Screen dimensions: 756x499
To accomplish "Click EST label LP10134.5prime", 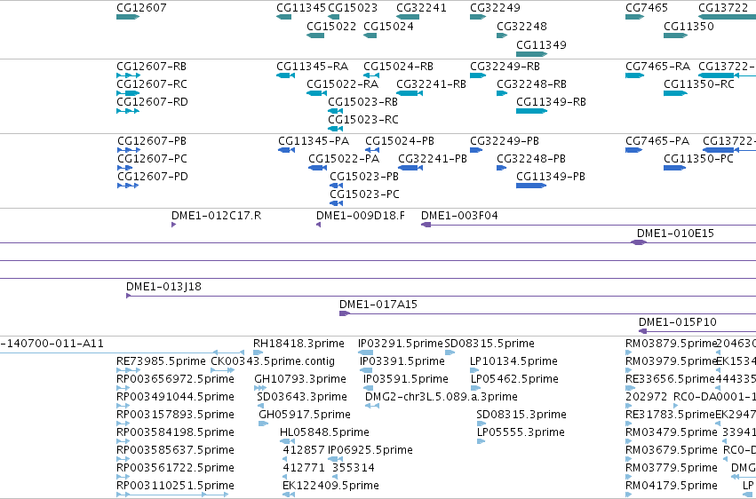I will [514, 361].
